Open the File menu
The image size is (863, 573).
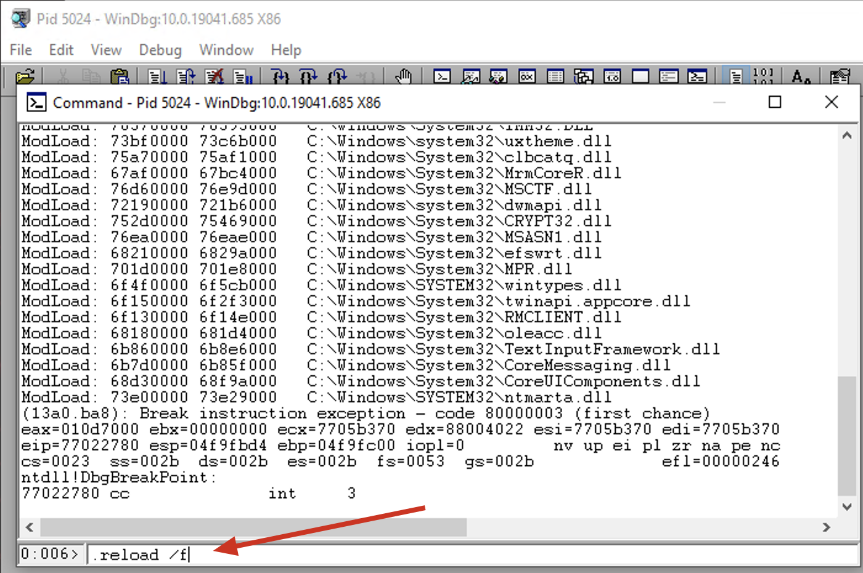(x=21, y=50)
